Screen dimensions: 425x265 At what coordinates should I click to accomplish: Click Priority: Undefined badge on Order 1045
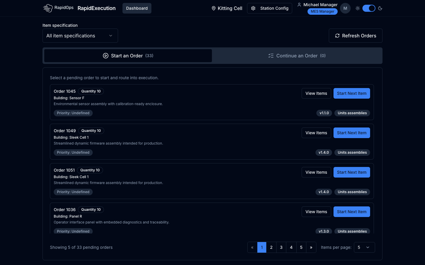point(73,113)
